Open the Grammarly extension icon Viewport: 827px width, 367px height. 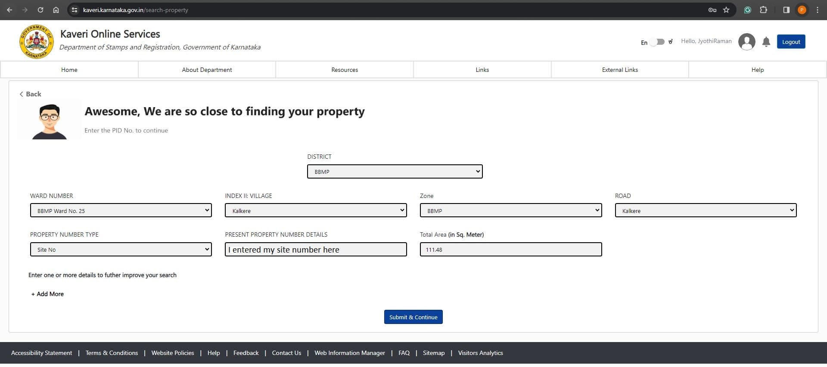click(x=748, y=10)
